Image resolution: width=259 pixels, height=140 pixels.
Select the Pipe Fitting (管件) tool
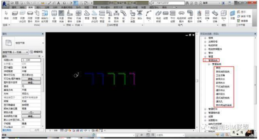click(109, 16)
